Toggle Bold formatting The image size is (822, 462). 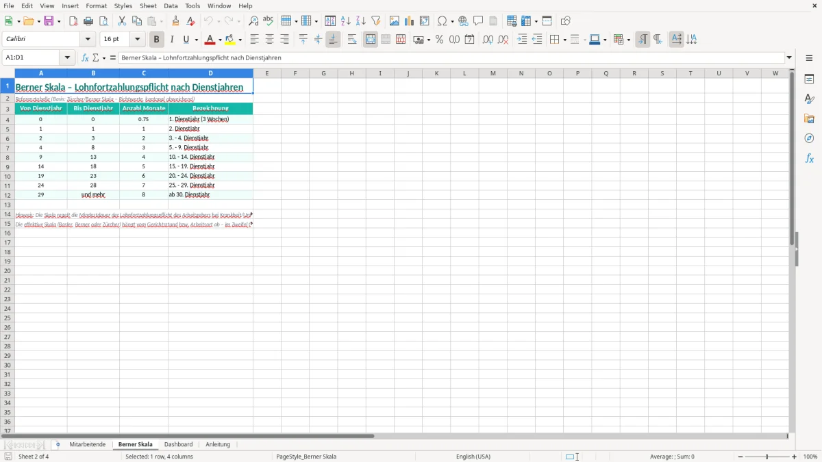tap(156, 40)
